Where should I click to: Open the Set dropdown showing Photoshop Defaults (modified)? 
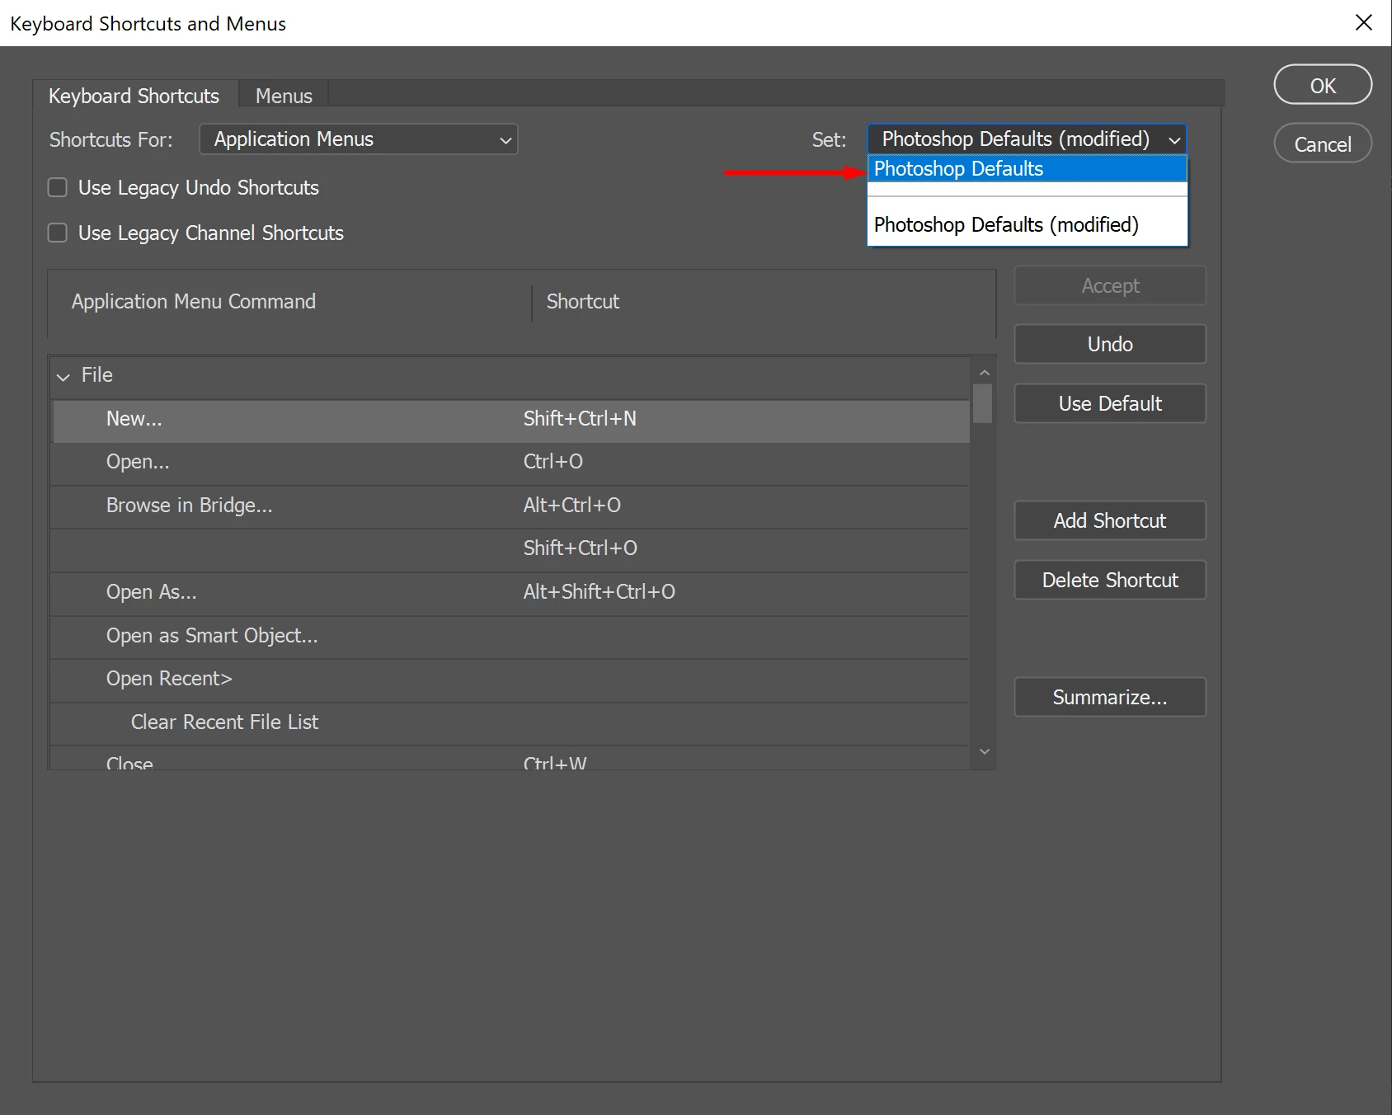coord(1027,139)
